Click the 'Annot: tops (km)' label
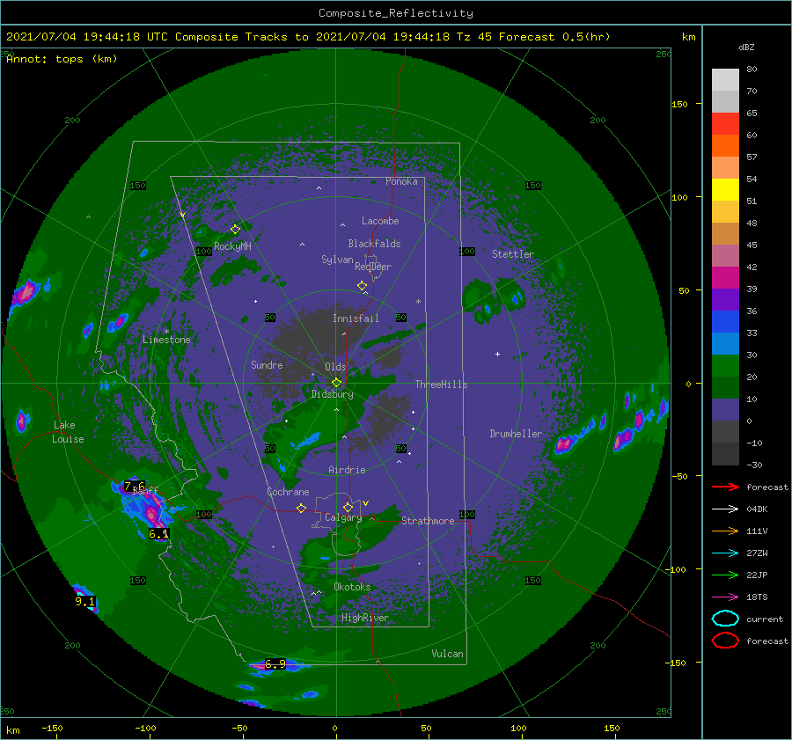The height and width of the screenshot is (740, 792). pyautogui.click(x=62, y=59)
